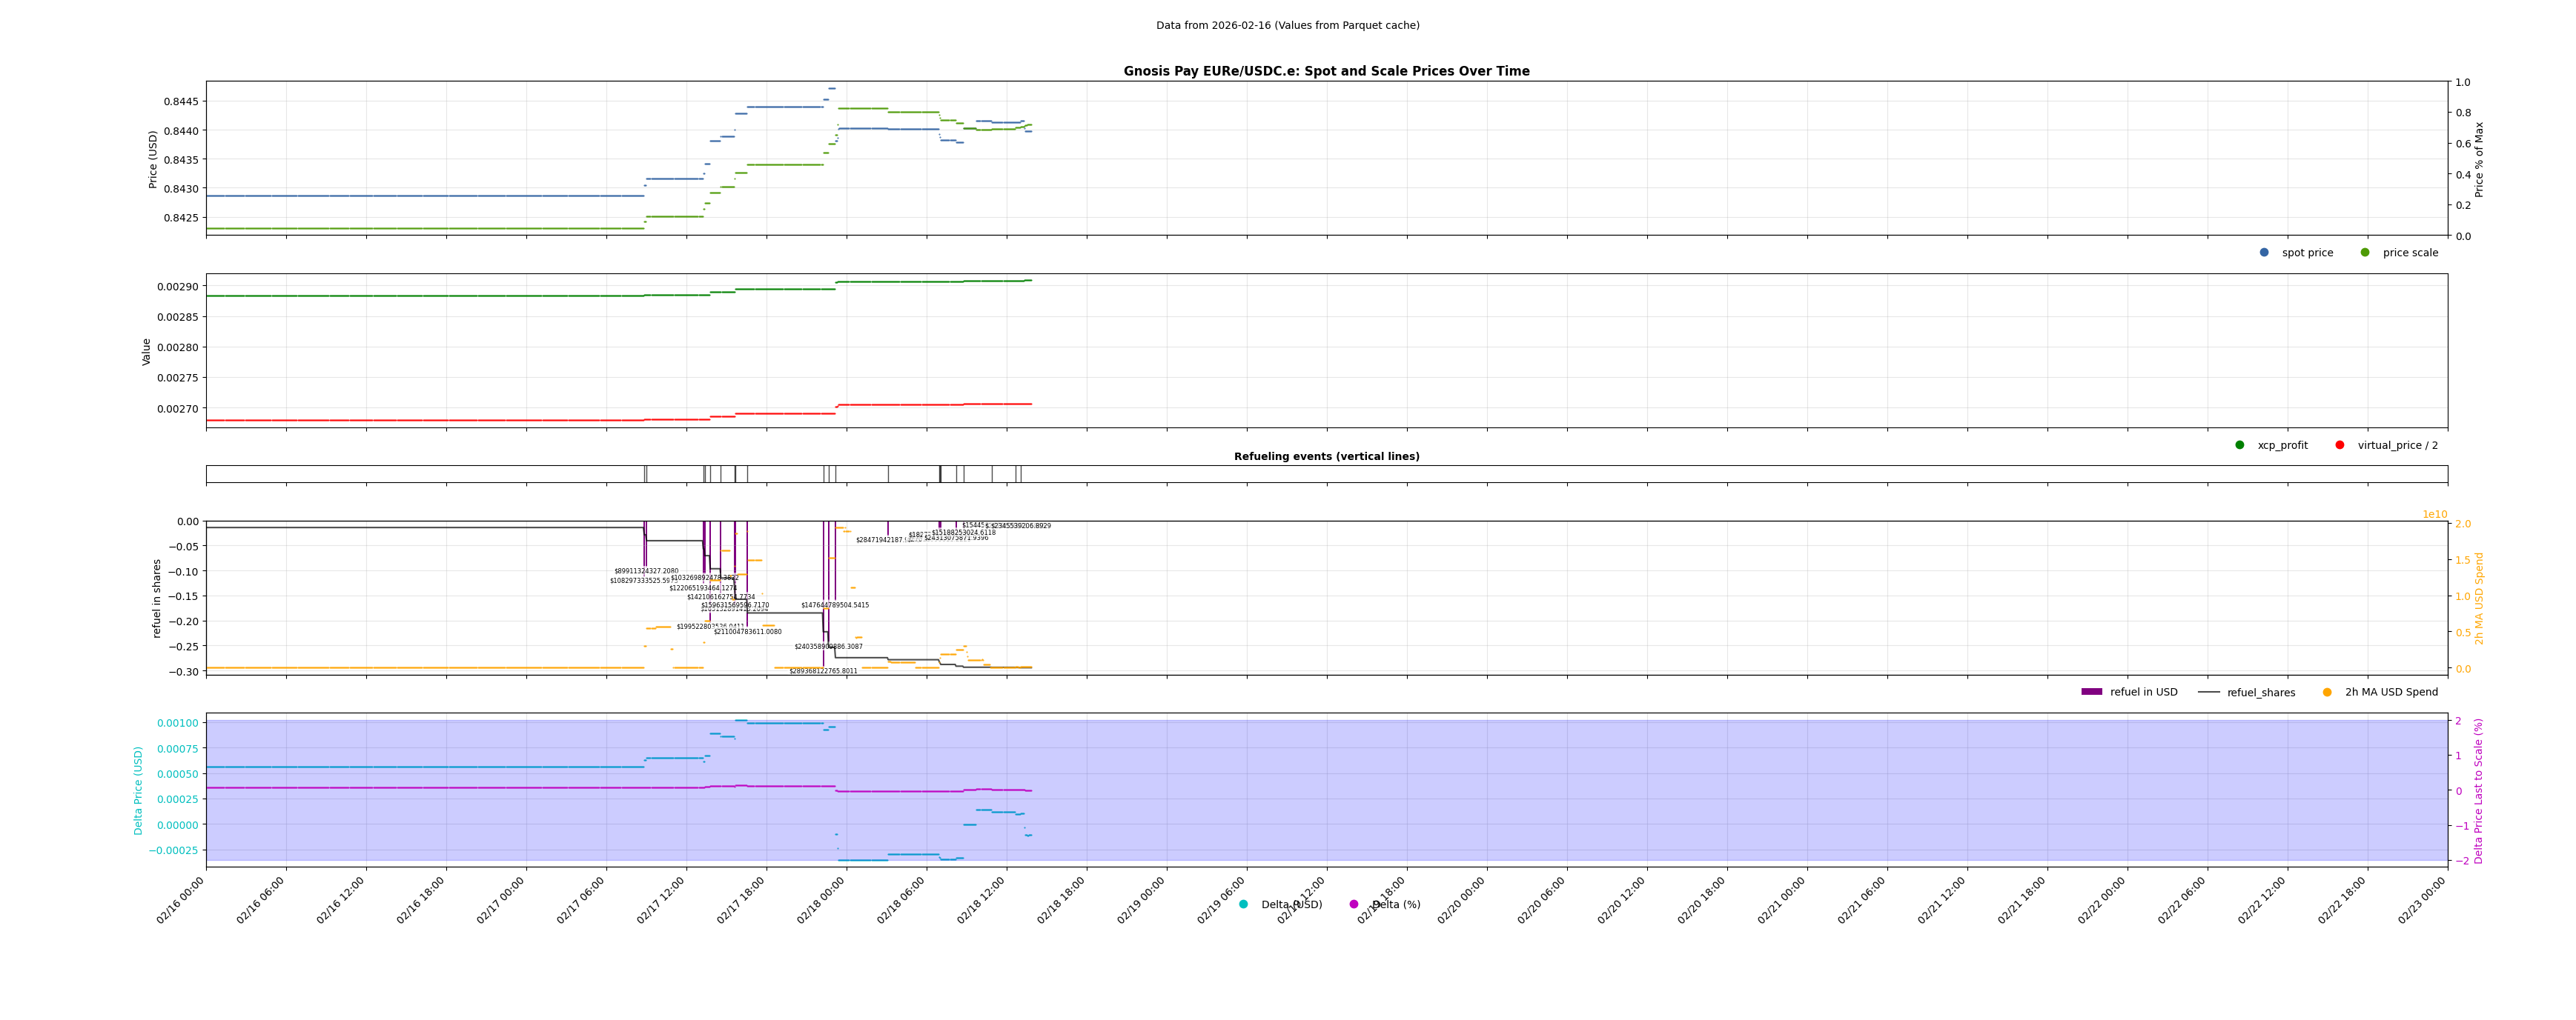Click the 'Price % of Max' axis label
The image size is (2576, 1020).
[x=2479, y=160]
